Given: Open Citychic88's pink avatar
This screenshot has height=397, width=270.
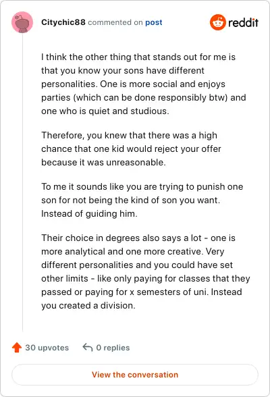Looking at the screenshot, I should coord(22,22).
